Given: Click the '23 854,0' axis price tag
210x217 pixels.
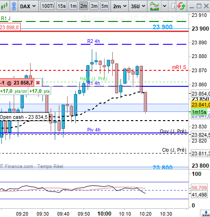Looking at the screenshot, I should click(x=200, y=94).
